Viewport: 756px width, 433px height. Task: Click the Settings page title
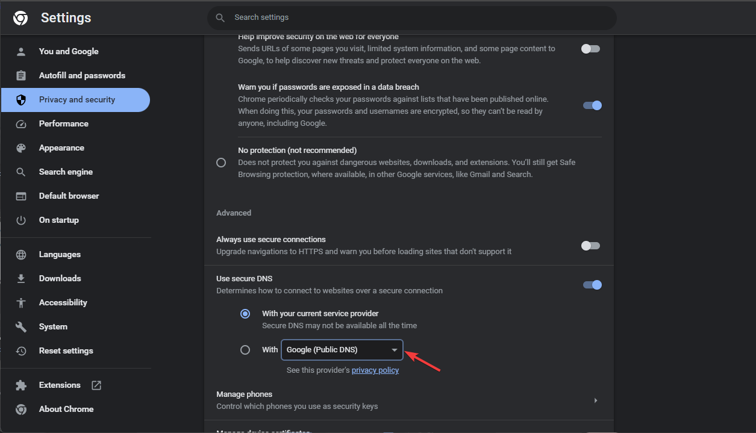point(66,18)
